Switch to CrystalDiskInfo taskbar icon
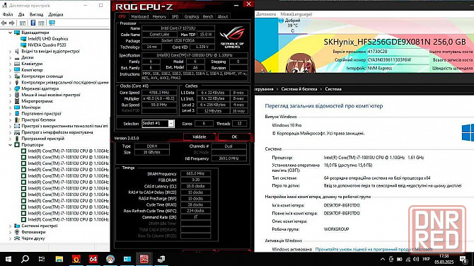 pyautogui.click(x=110, y=259)
